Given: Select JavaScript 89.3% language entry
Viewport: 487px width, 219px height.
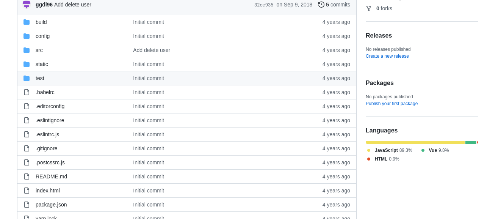Looking at the screenshot, I should click(390, 150).
